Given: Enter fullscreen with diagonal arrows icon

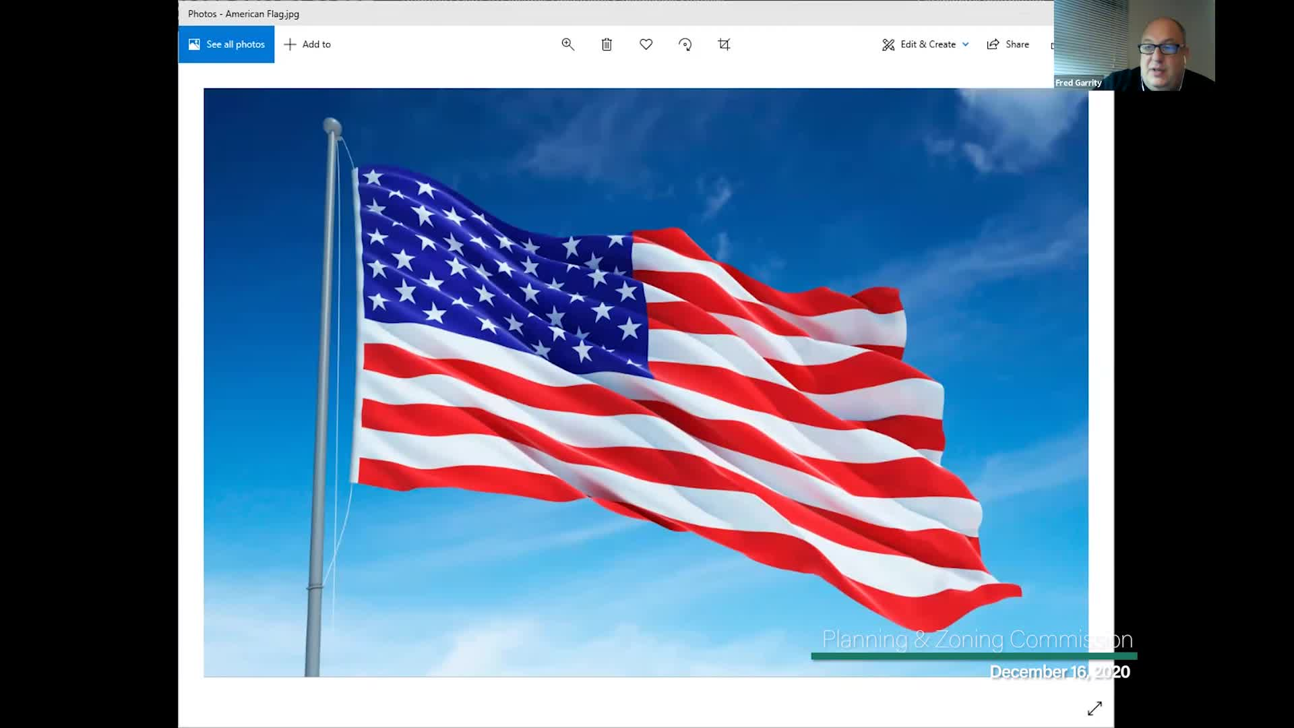Looking at the screenshot, I should pos(1095,708).
